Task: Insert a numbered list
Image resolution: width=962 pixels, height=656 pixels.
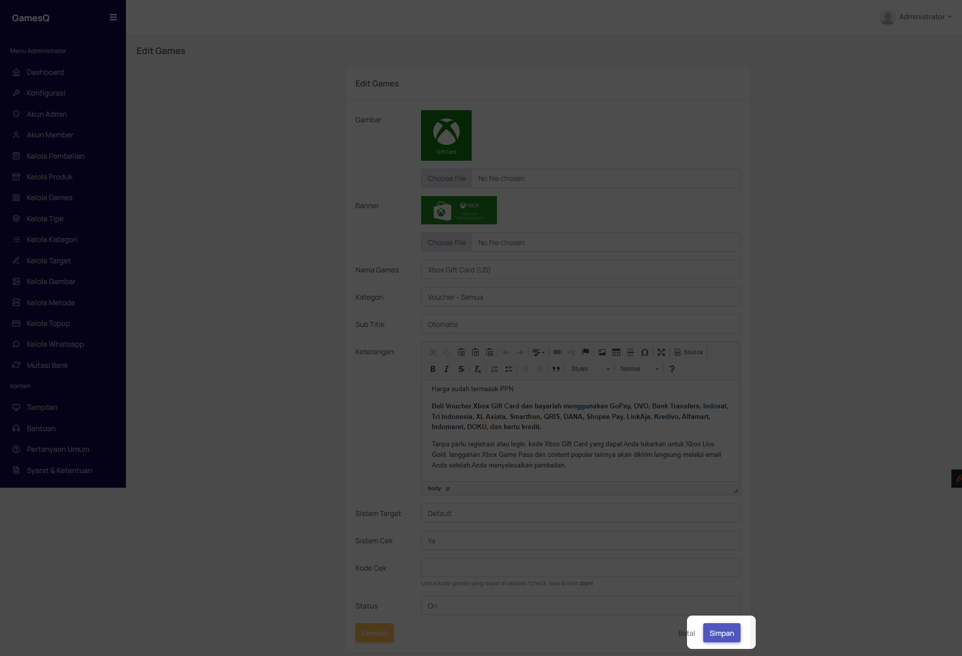Action: click(494, 369)
